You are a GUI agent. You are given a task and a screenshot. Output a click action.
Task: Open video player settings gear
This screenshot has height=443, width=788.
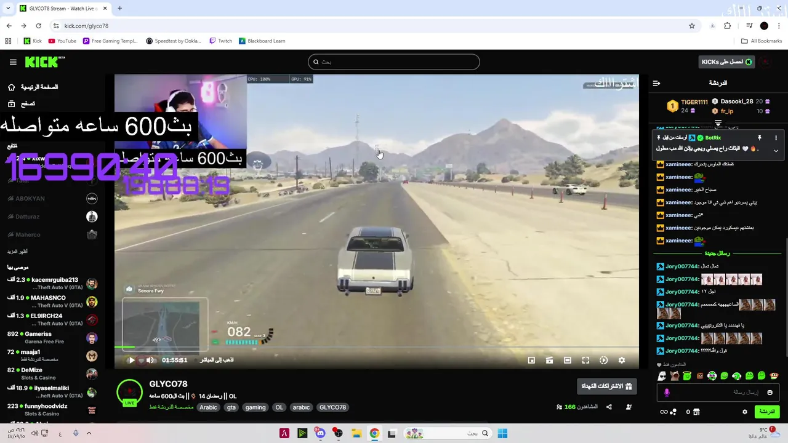[x=622, y=361]
